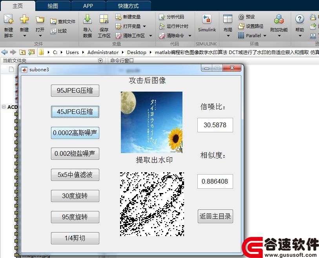Image resolution: width=319 pixels, height=258 pixels.
Task: Minimize the subone3 window
Action: (x=207, y=68)
